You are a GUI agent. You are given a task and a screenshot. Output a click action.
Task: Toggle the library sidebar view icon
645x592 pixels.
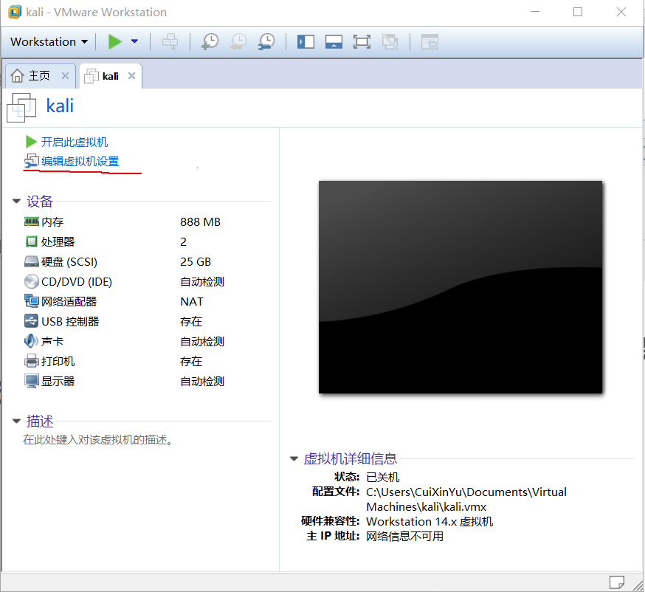tap(306, 41)
